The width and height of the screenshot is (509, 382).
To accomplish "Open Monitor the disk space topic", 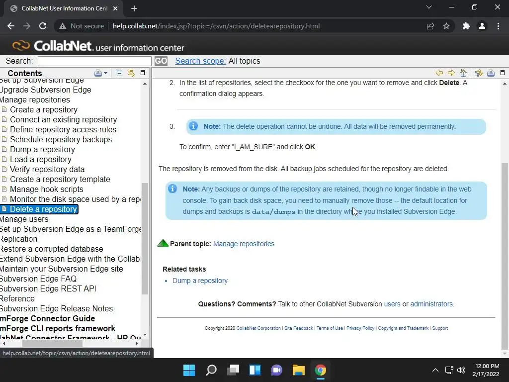I will (x=76, y=199).
